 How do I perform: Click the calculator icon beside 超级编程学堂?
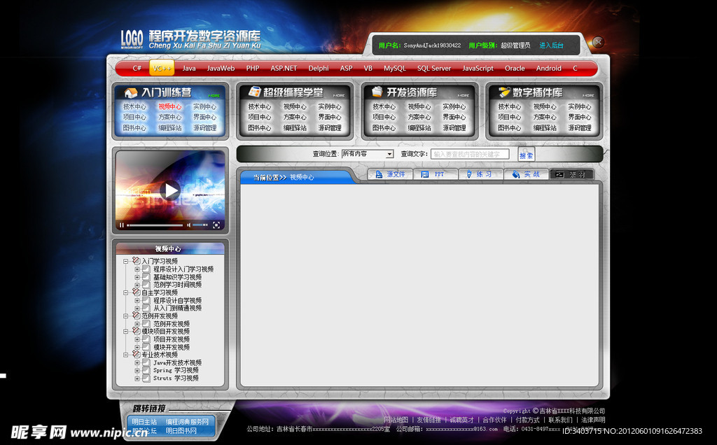point(254,92)
